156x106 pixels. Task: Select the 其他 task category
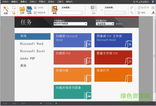click(x=23, y=66)
